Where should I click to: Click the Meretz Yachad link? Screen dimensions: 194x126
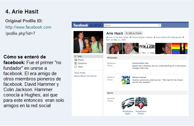click(x=139, y=77)
